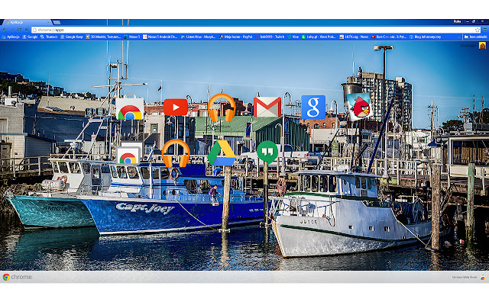Open the Twitch bookmark
This screenshot has width=489, height=305.
point(270,37)
